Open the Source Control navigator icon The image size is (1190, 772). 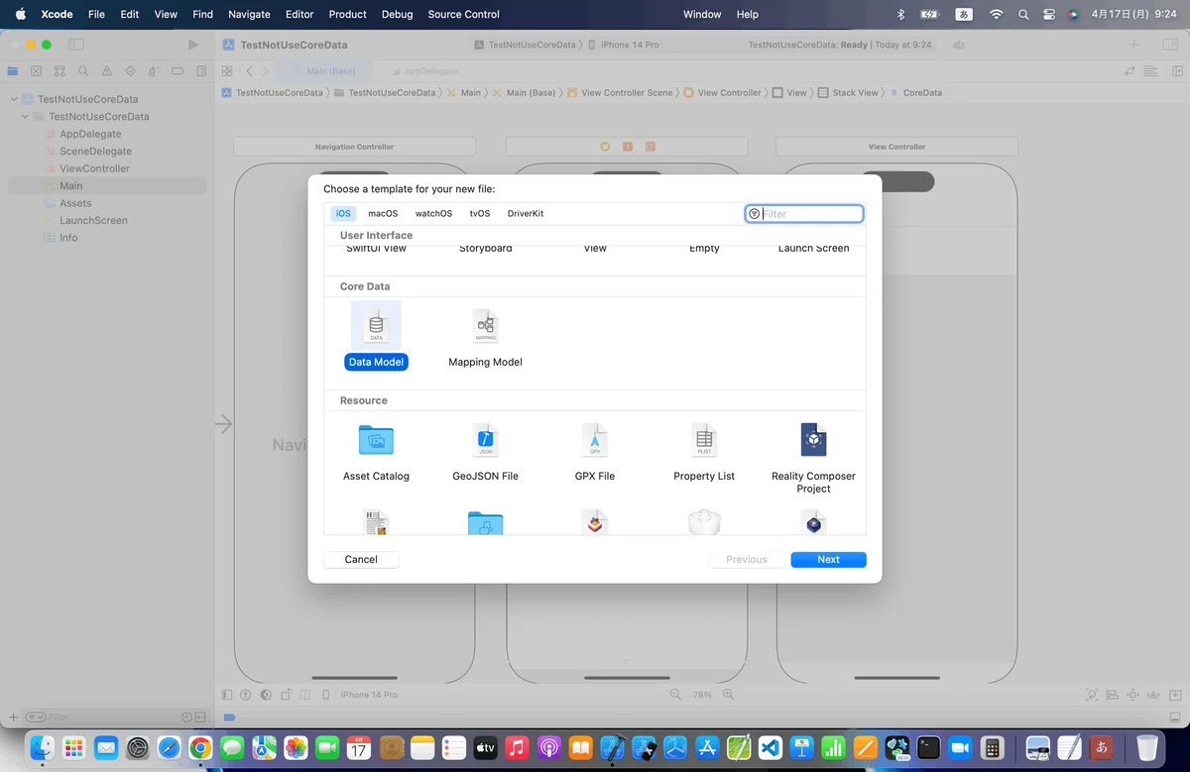tap(37, 71)
